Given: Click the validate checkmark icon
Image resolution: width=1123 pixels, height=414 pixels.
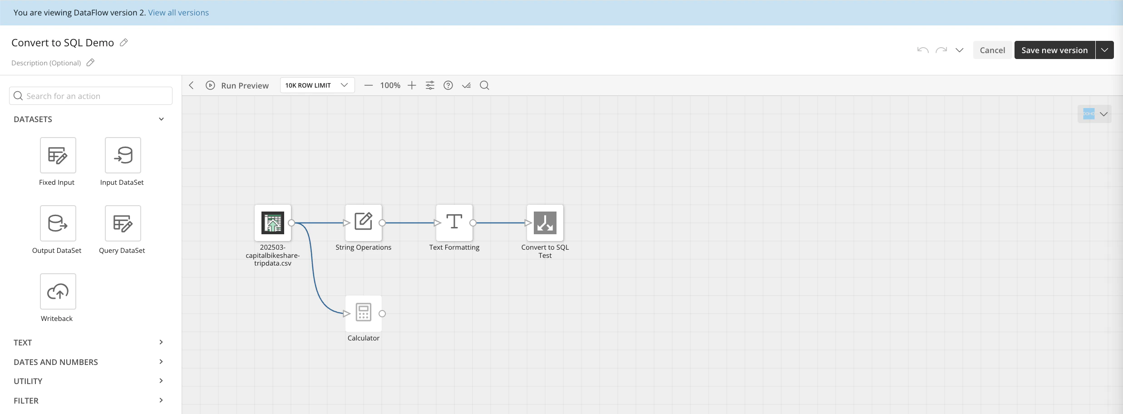Looking at the screenshot, I should click(x=466, y=85).
